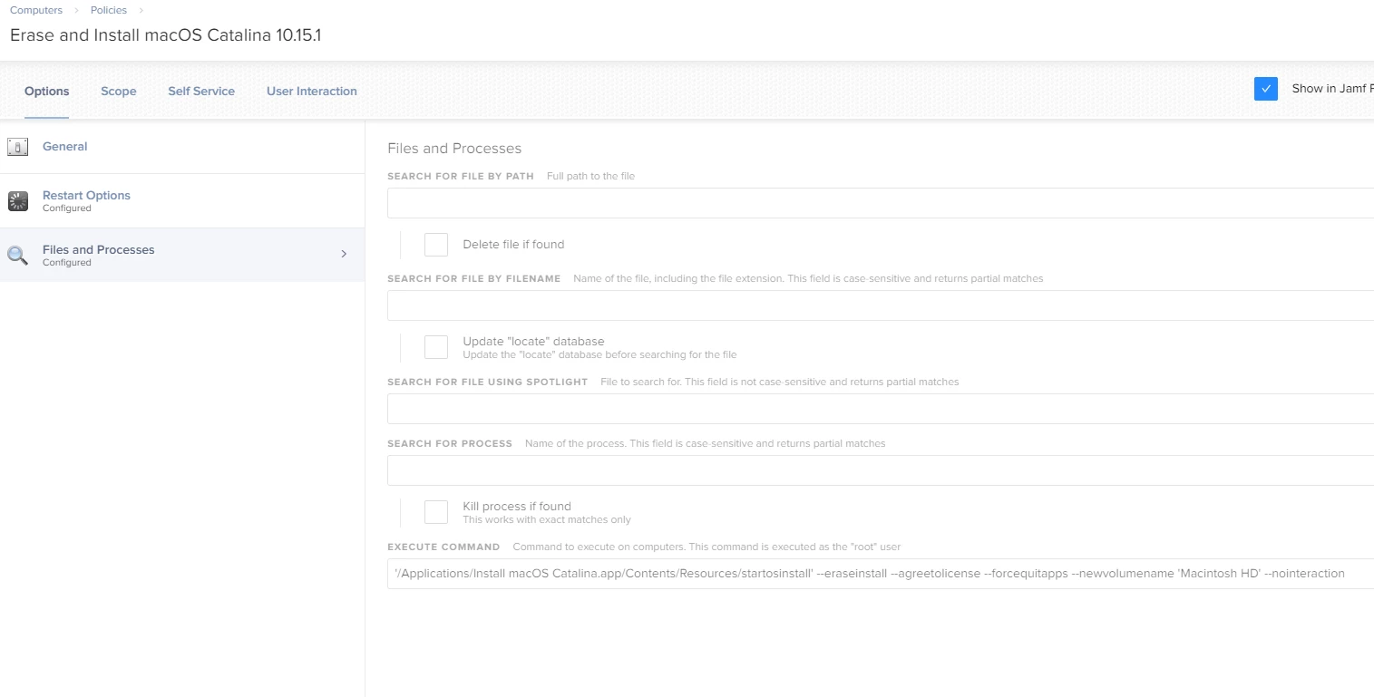
Task: Go to the User Interaction tab
Action: (312, 92)
